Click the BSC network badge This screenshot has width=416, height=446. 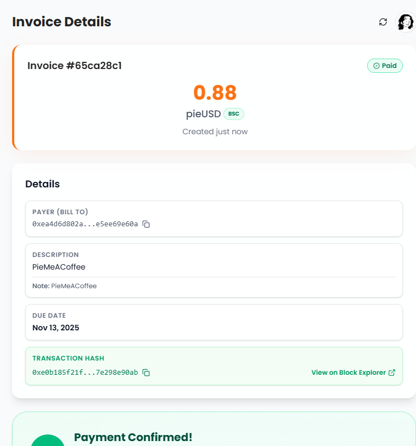click(x=234, y=114)
